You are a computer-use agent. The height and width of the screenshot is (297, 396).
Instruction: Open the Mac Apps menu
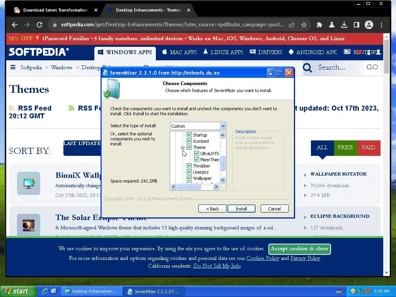pos(179,52)
